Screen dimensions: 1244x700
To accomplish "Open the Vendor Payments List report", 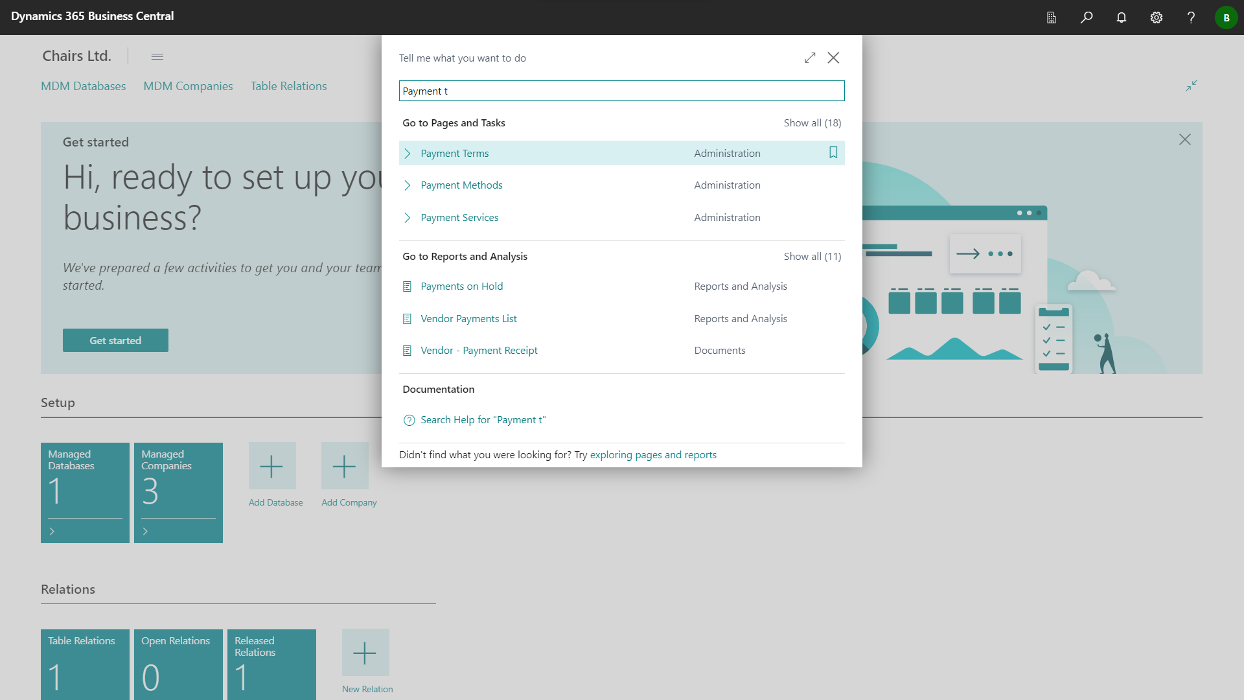I will [x=468, y=319].
